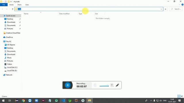Select Quick access in navigation pane

point(11,16)
